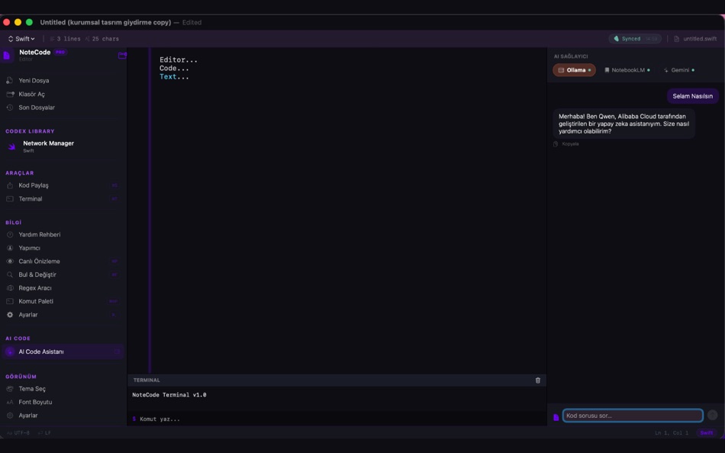This screenshot has height=453, width=725.
Task: Click the window title Untitled document name
Action: (x=105, y=22)
